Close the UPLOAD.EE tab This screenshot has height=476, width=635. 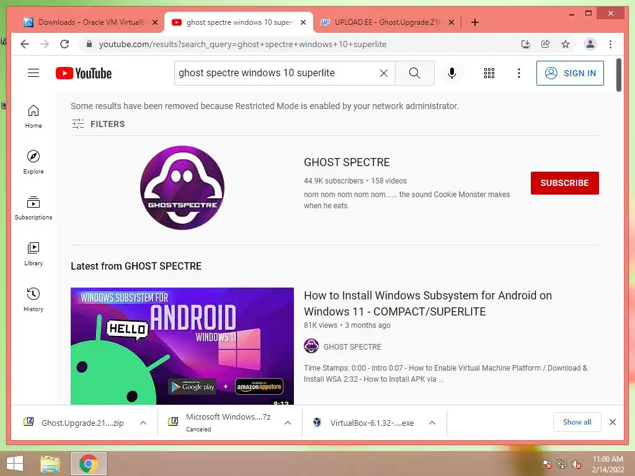click(451, 22)
